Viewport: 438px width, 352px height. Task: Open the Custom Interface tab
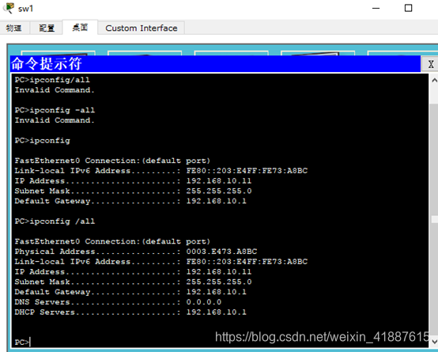coord(141,28)
